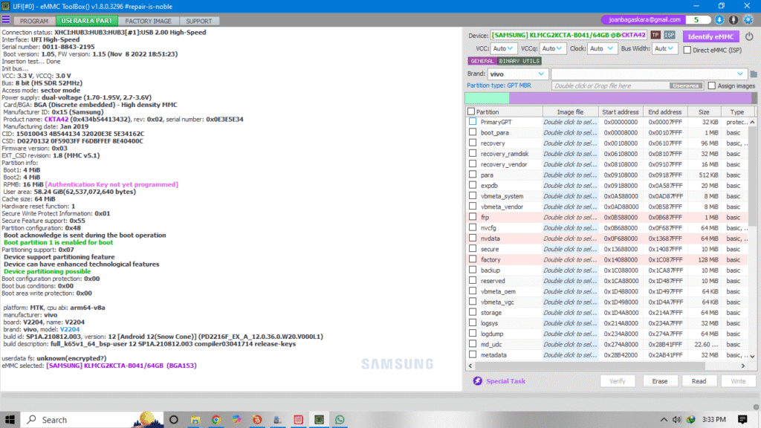
Task: Expand the Brand dropdown showing vivo
Action: click(x=518, y=74)
